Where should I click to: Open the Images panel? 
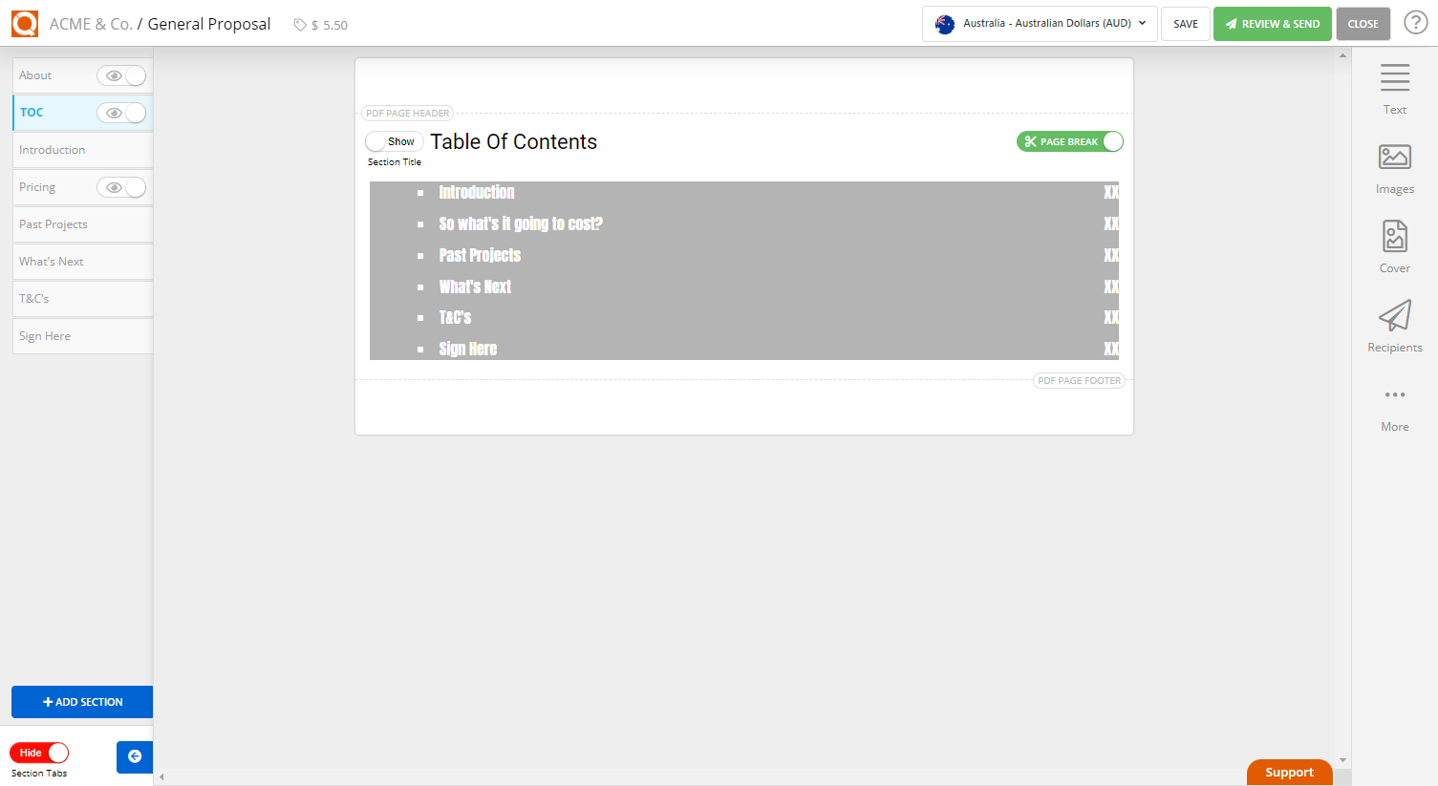[x=1394, y=169]
